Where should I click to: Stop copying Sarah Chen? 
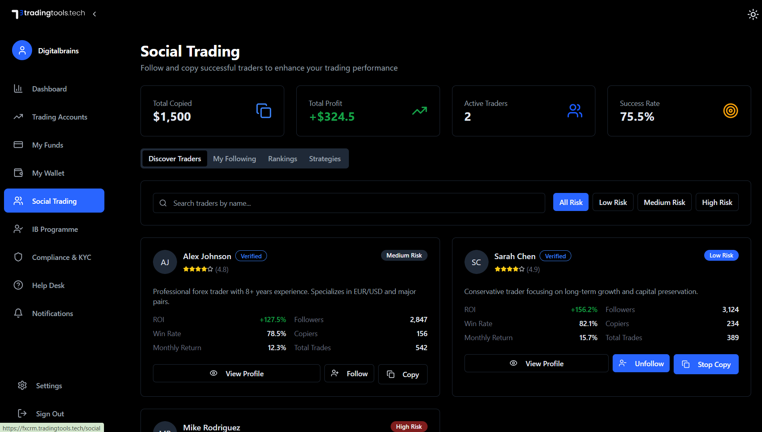[x=706, y=364]
